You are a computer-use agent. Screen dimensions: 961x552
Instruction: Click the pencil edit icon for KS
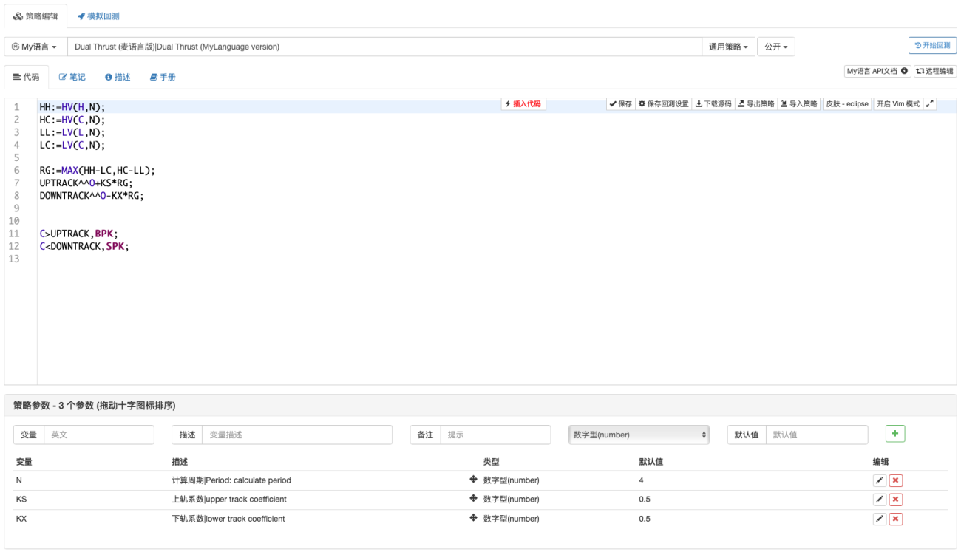880,500
